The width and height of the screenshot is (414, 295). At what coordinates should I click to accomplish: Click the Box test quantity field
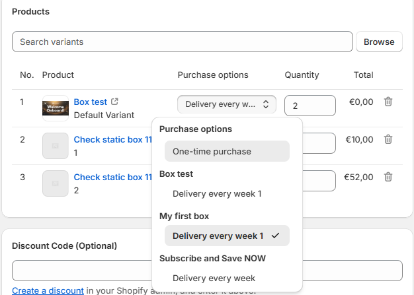(x=310, y=106)
